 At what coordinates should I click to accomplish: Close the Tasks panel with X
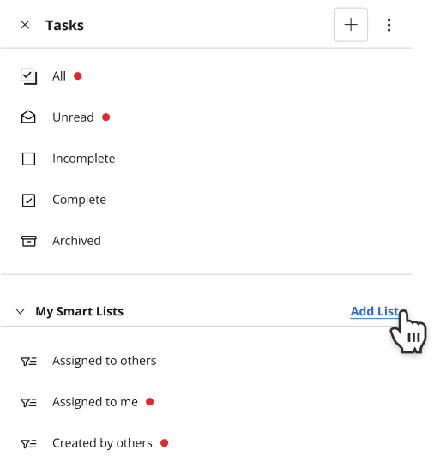click(x=25, y=25)
